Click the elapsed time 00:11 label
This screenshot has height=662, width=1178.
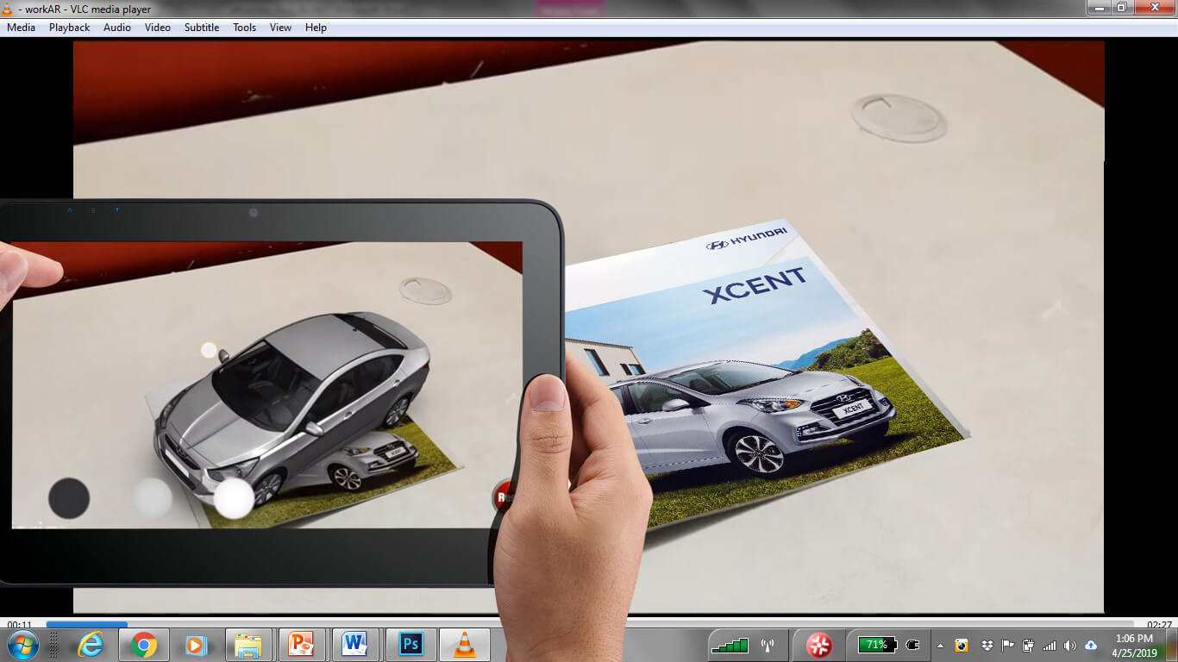tap(20, 624)
